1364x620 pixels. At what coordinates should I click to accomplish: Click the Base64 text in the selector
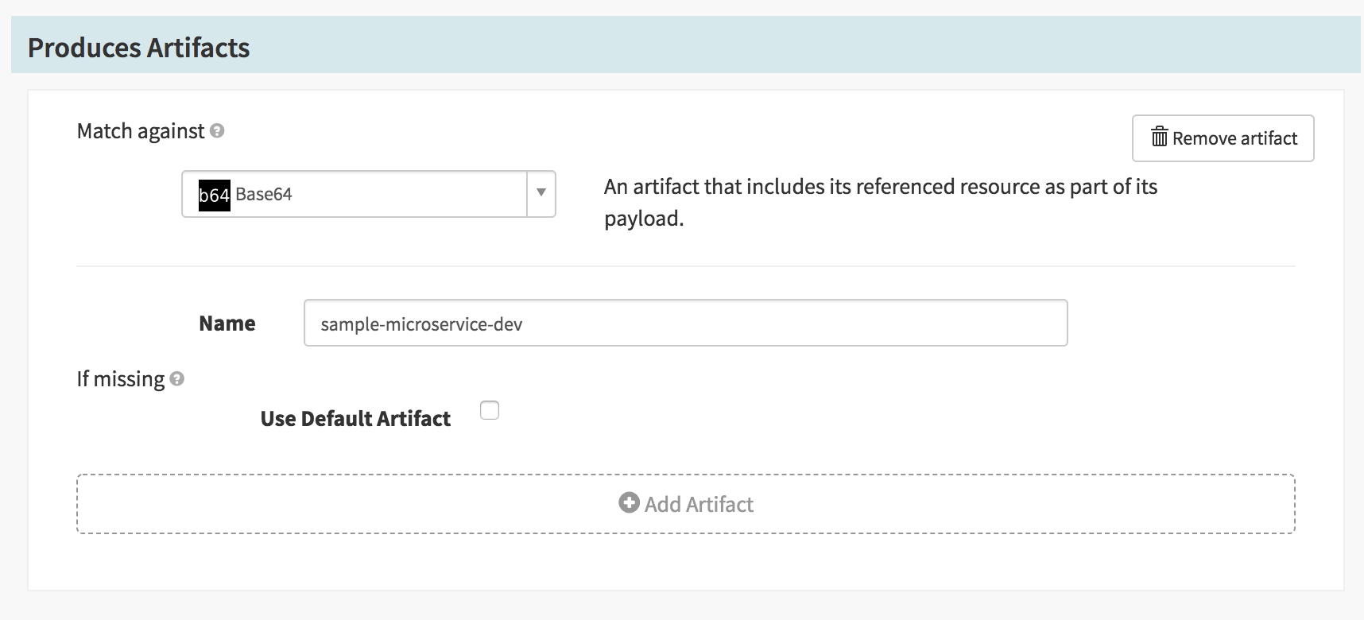click(x=264, y=195)
